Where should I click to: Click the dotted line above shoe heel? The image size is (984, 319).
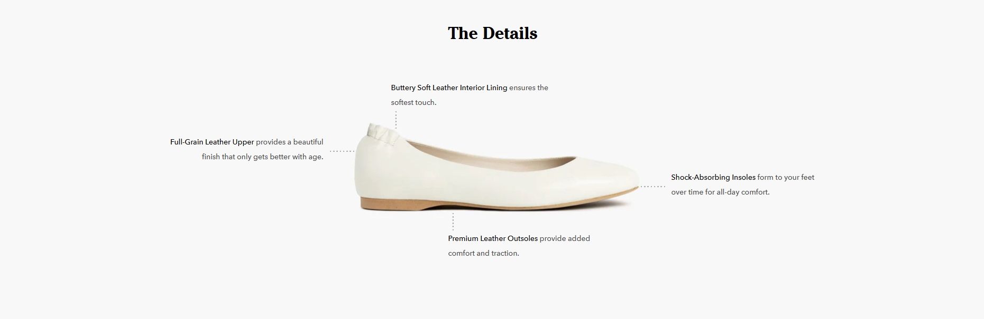(396, 120)
